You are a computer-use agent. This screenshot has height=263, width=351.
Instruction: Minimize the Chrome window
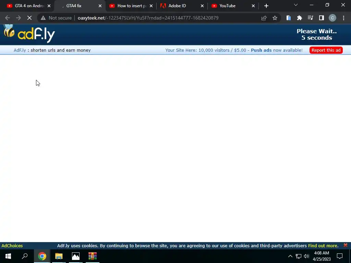(311, 5)
